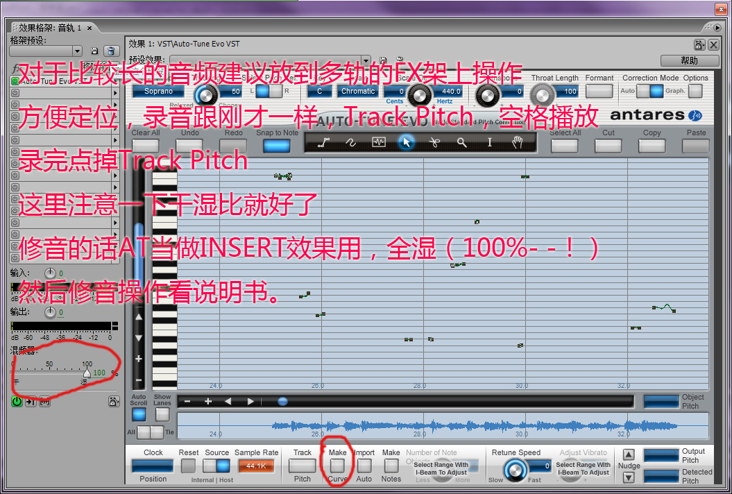Viewport: 732px width, 494px height.
Task: Click the Help button
Action: pos(690,60)
